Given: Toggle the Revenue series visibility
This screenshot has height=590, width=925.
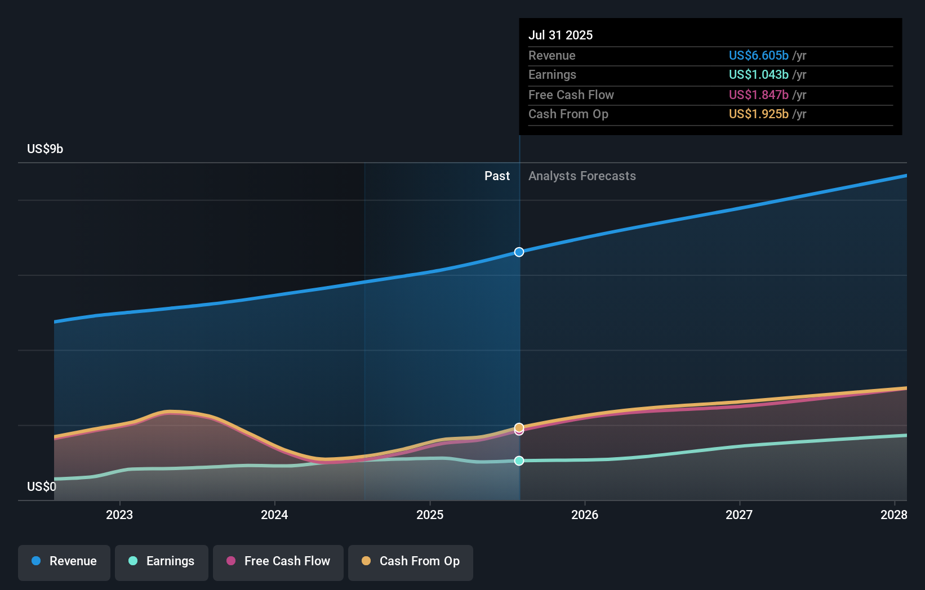Looking at the screenshot, I should tap(64, 561).
